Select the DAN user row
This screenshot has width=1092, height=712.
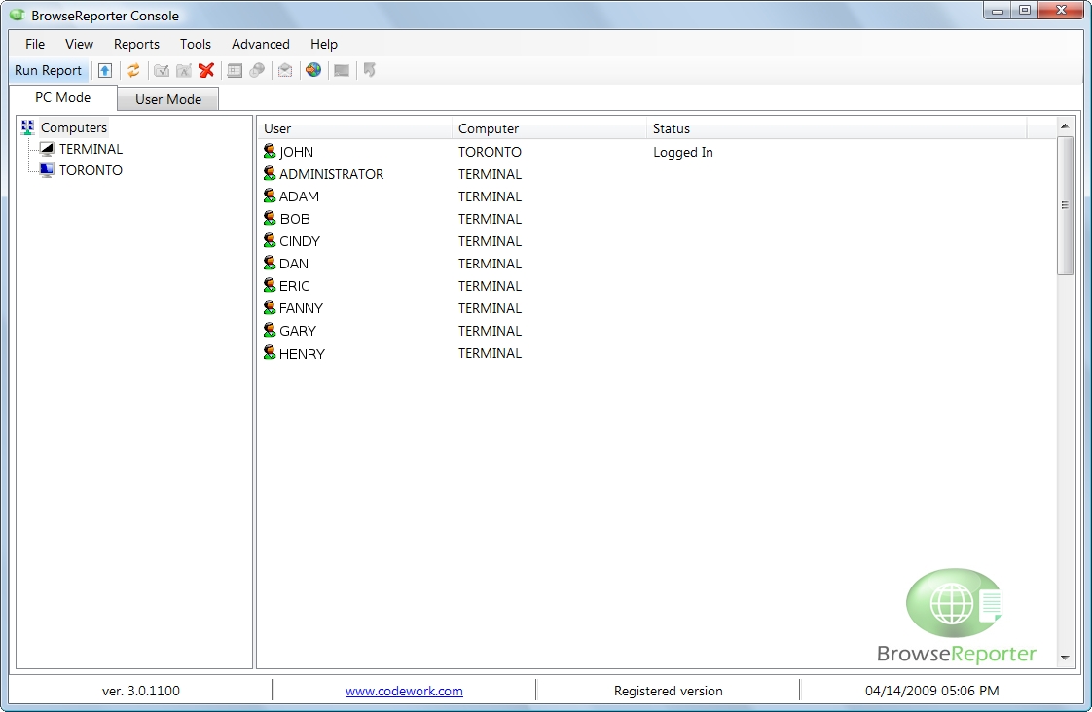point(657,264)
